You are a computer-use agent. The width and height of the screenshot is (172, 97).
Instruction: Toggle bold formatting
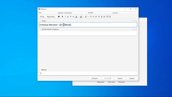(63, 17)
